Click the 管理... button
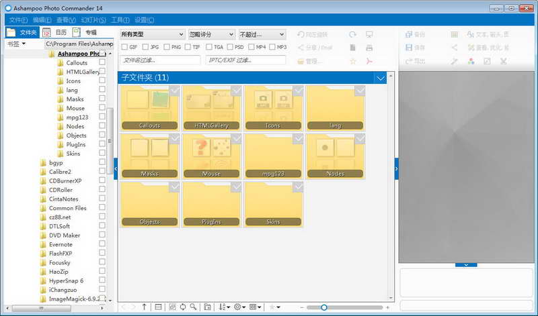 point(309,62)
